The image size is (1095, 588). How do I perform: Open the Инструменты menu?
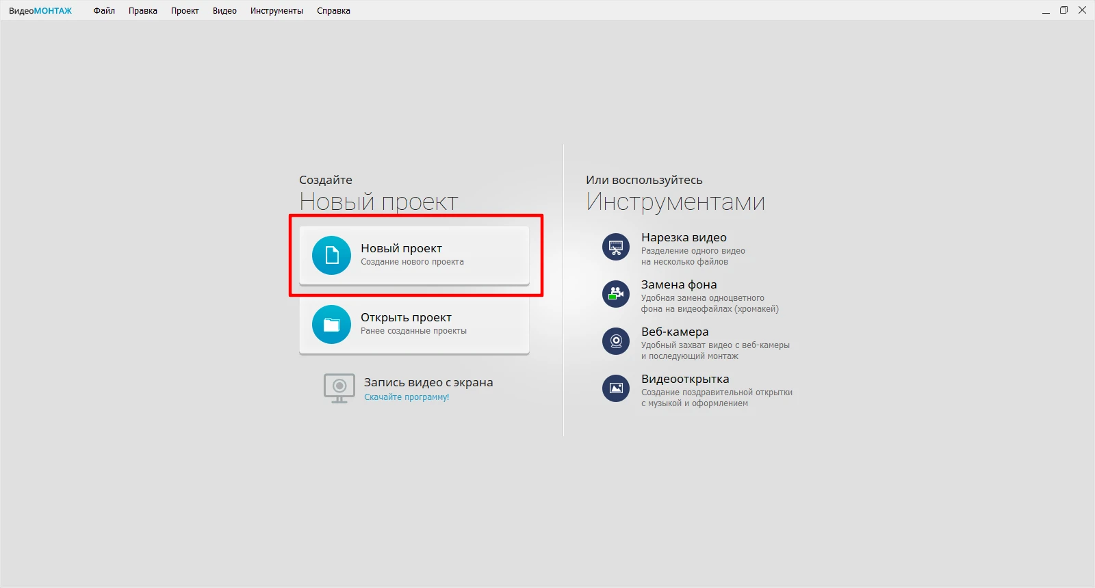point(276,11)
